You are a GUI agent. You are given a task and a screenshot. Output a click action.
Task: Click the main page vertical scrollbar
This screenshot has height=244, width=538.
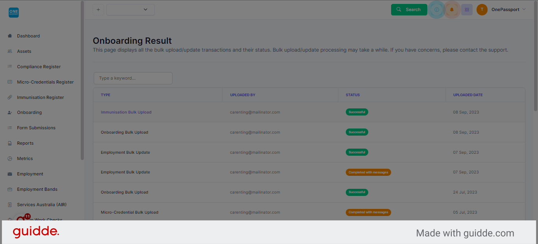(x=536, y=55)
